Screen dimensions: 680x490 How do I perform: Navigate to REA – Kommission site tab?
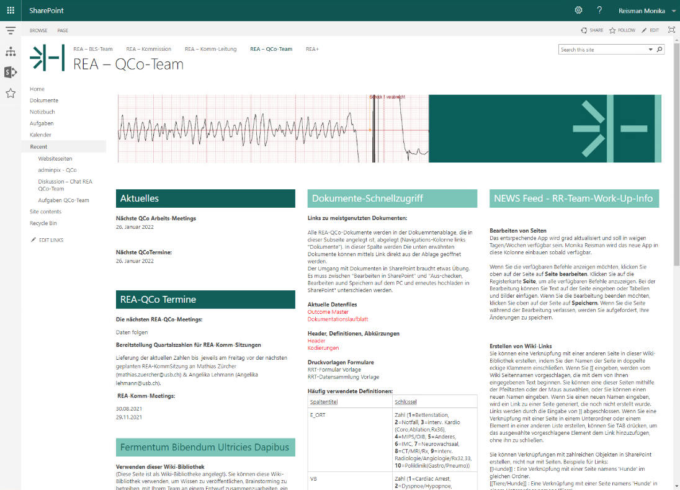point(148,49)
